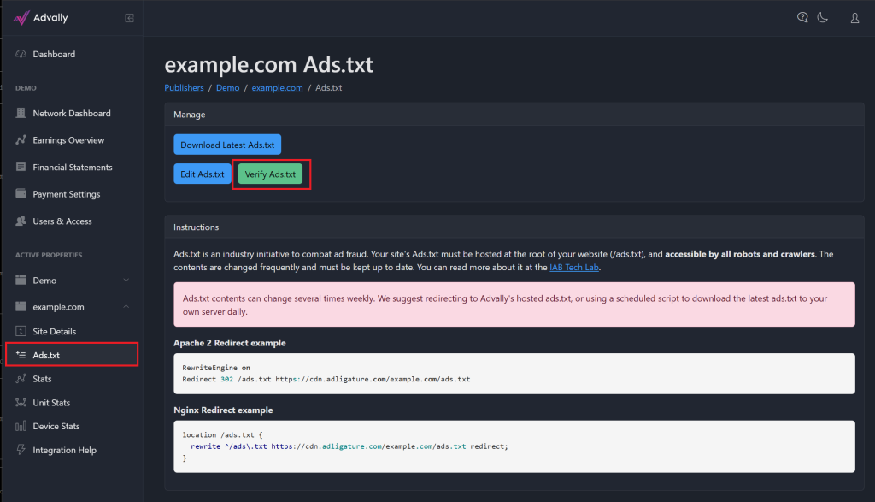Click the 'ACTIVE PROPERTIES' section label
Screen dimensions: 875x502
click(49, 255)
